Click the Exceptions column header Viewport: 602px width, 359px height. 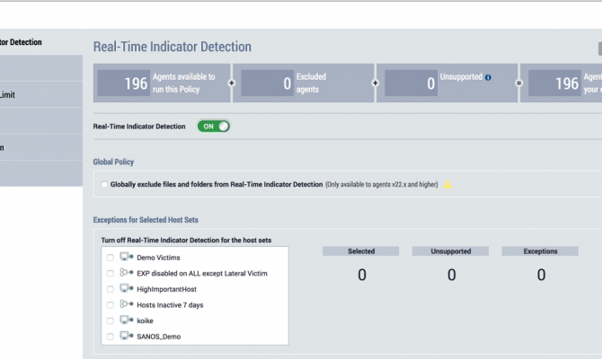pos(541,251)
